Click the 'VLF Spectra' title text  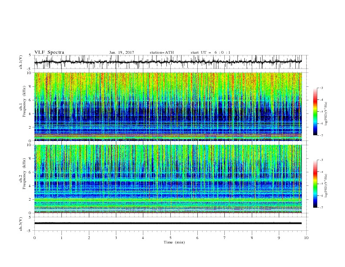49,52
